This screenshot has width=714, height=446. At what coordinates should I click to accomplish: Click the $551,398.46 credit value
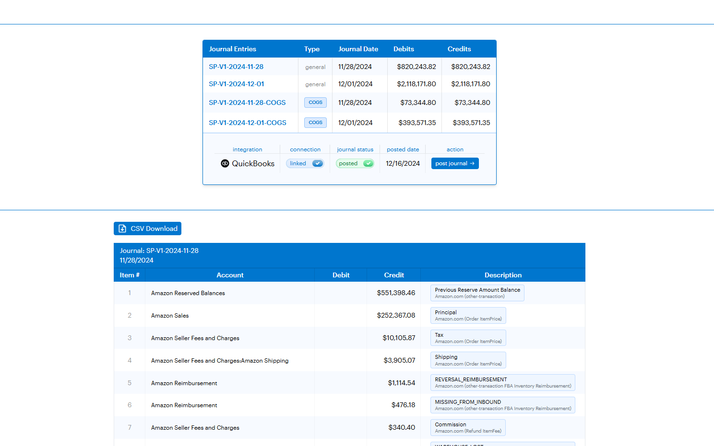click(396, 293)
